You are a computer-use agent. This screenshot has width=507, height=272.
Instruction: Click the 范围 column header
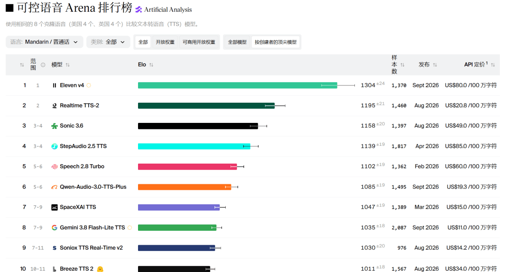[x=33, y=65]
